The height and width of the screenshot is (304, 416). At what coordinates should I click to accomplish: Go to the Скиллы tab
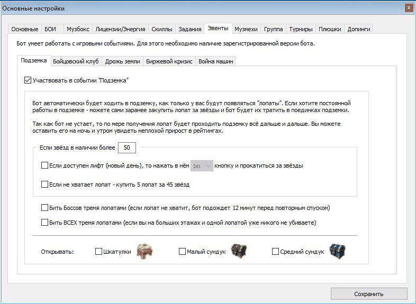[x=162, y=29]
